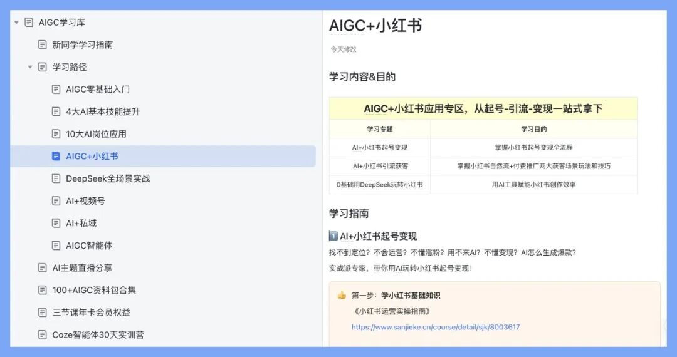Collapse the AIGC学习库 root node arrow

[x=16, y=23]
